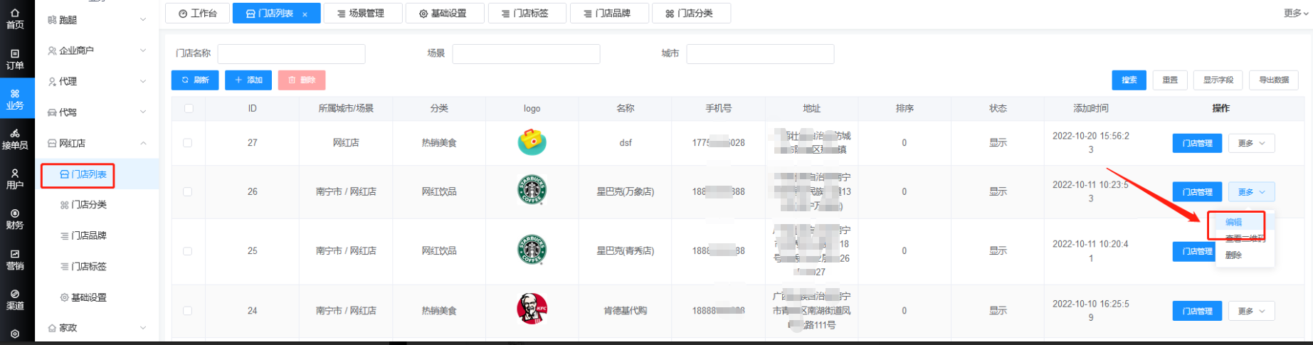Open the 财务 finance icon in sidebar
The image size is (1313, 345).
(15, 219)
